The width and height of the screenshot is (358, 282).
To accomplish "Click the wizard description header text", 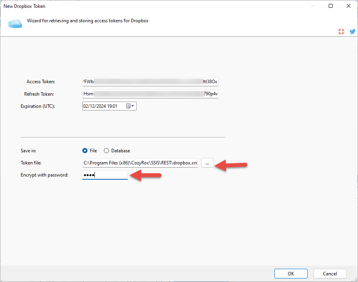I will point(88,21).
